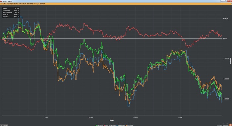The height and width of the screenshot is (126, 232).
Task: Click the 15 000 tick on hands axis
Action: (135, 117)
